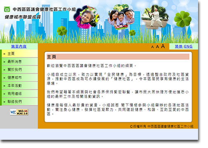Click the welcome sentence starting 歡迎瀏覽
The width and height of the screenshot is (208, 148).
click(92, 66)
